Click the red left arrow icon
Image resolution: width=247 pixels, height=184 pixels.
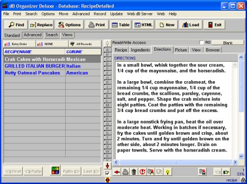click(117, 172)
